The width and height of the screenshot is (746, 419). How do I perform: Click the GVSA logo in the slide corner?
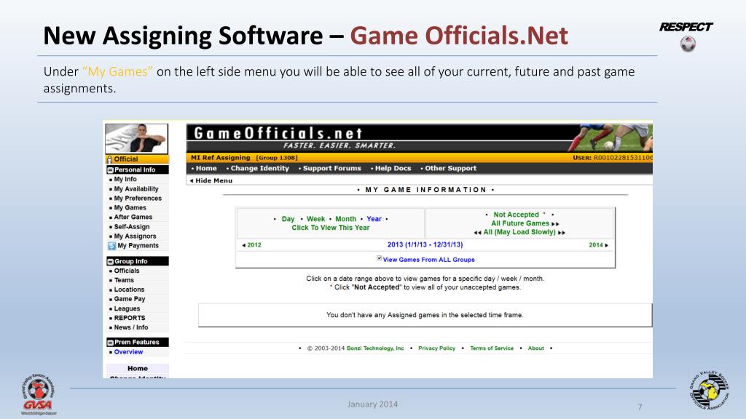tap(38, 394)
